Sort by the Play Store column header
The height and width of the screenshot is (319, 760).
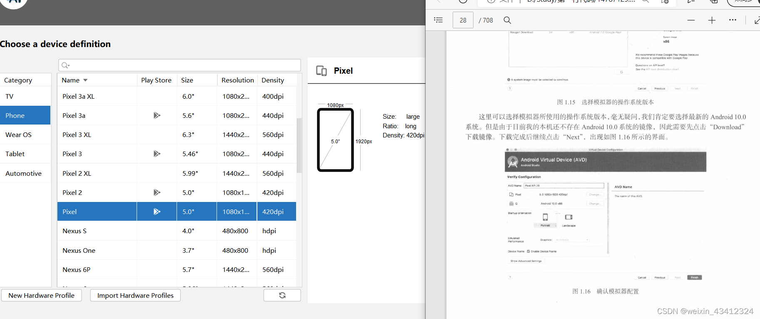[x=157, y=80]
